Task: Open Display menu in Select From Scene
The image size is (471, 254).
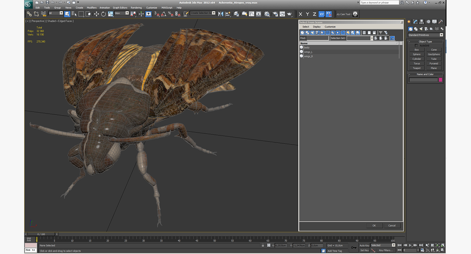Action: coord(317,27)
